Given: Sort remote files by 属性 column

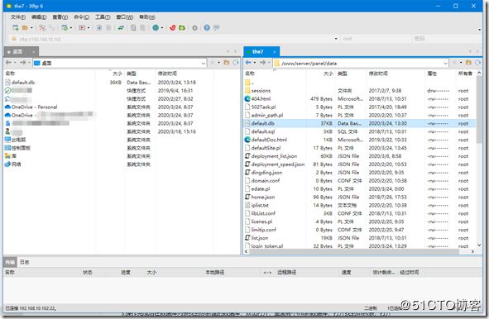Looking at the screenshot, I should [x=432, y=74].
